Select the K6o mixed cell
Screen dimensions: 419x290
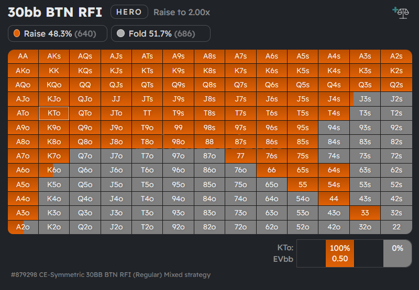point(54,170)
